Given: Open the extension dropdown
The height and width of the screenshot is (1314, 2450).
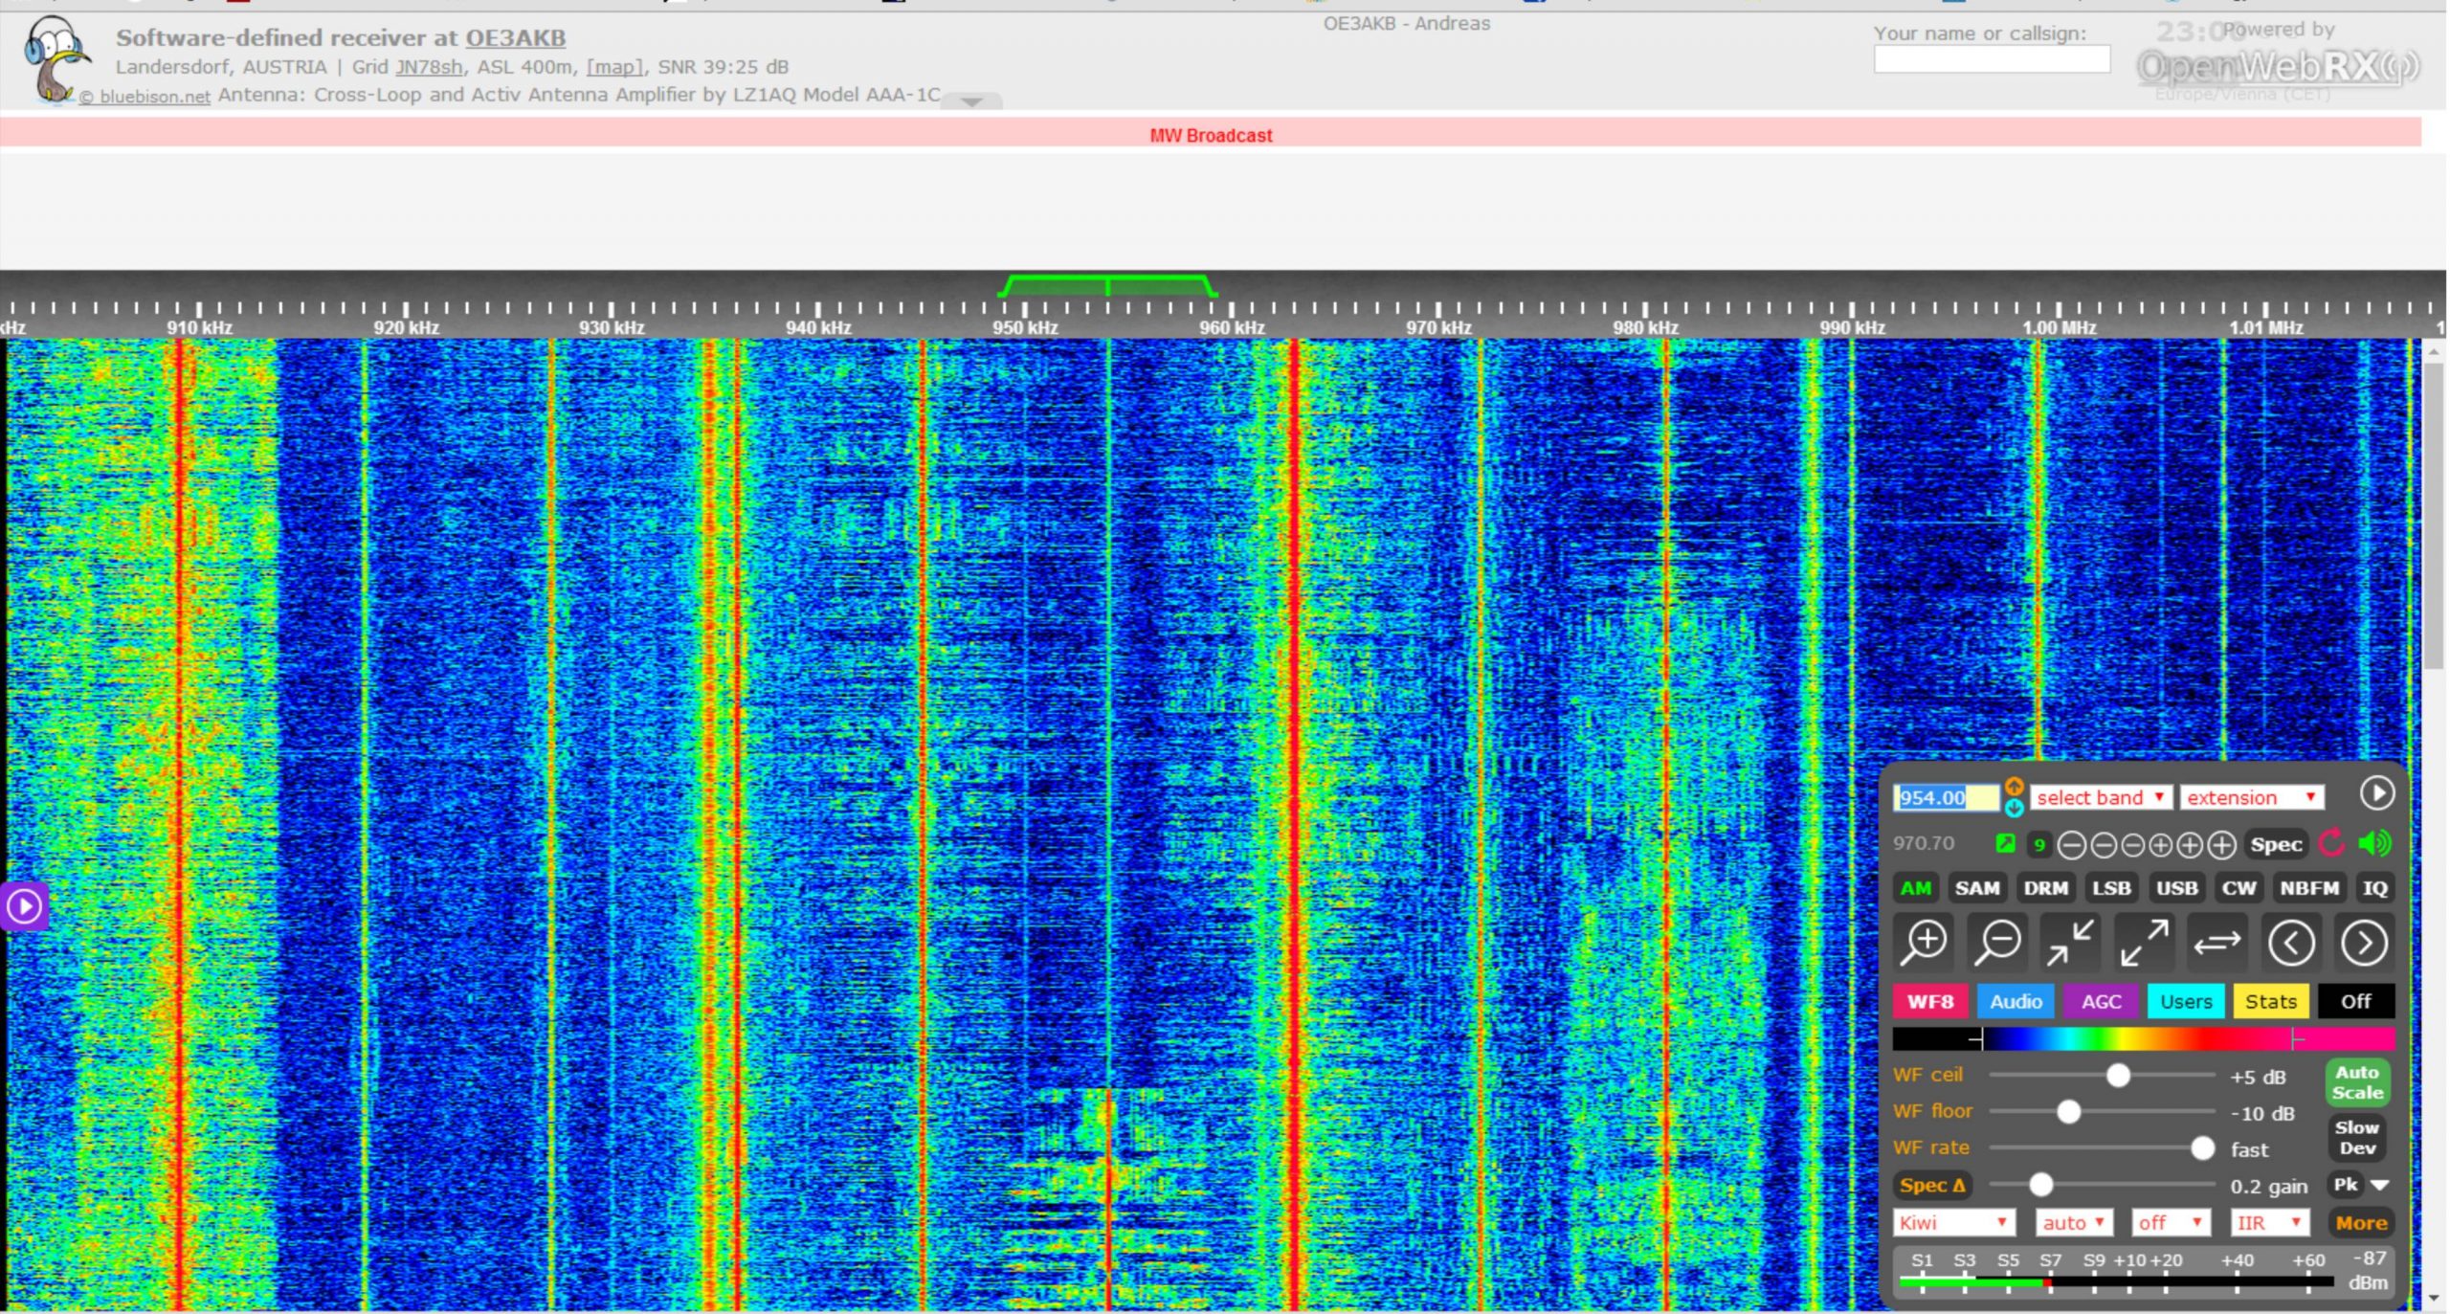Looking at the screenshot, I should click(x=2250, y=797).
